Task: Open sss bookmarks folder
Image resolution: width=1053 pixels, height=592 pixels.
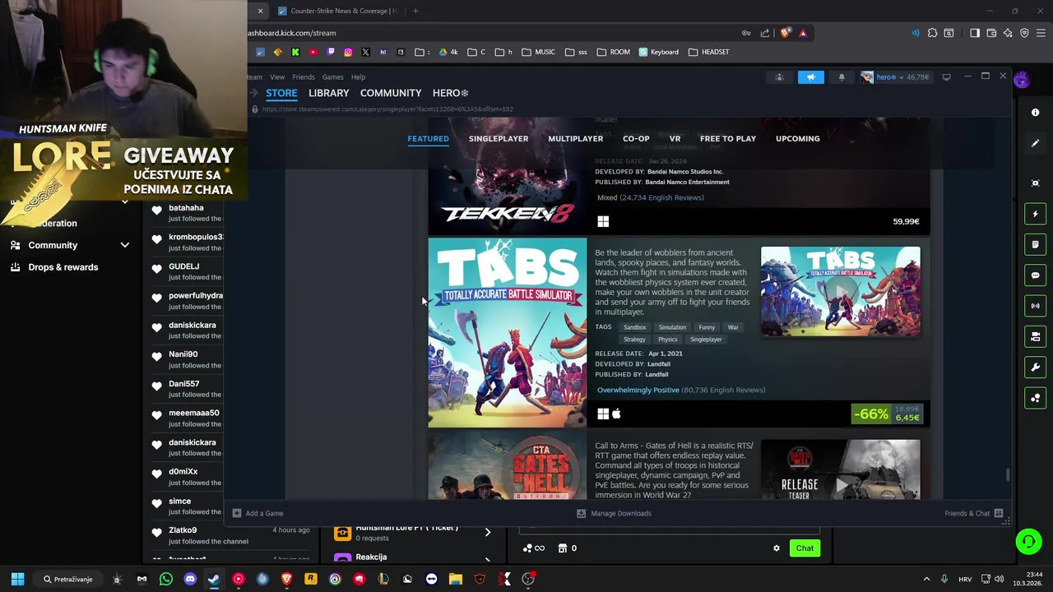Action: click(x=576, y=52)
